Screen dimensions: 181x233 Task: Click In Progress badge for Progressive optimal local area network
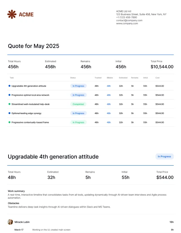tap(78, 95)
